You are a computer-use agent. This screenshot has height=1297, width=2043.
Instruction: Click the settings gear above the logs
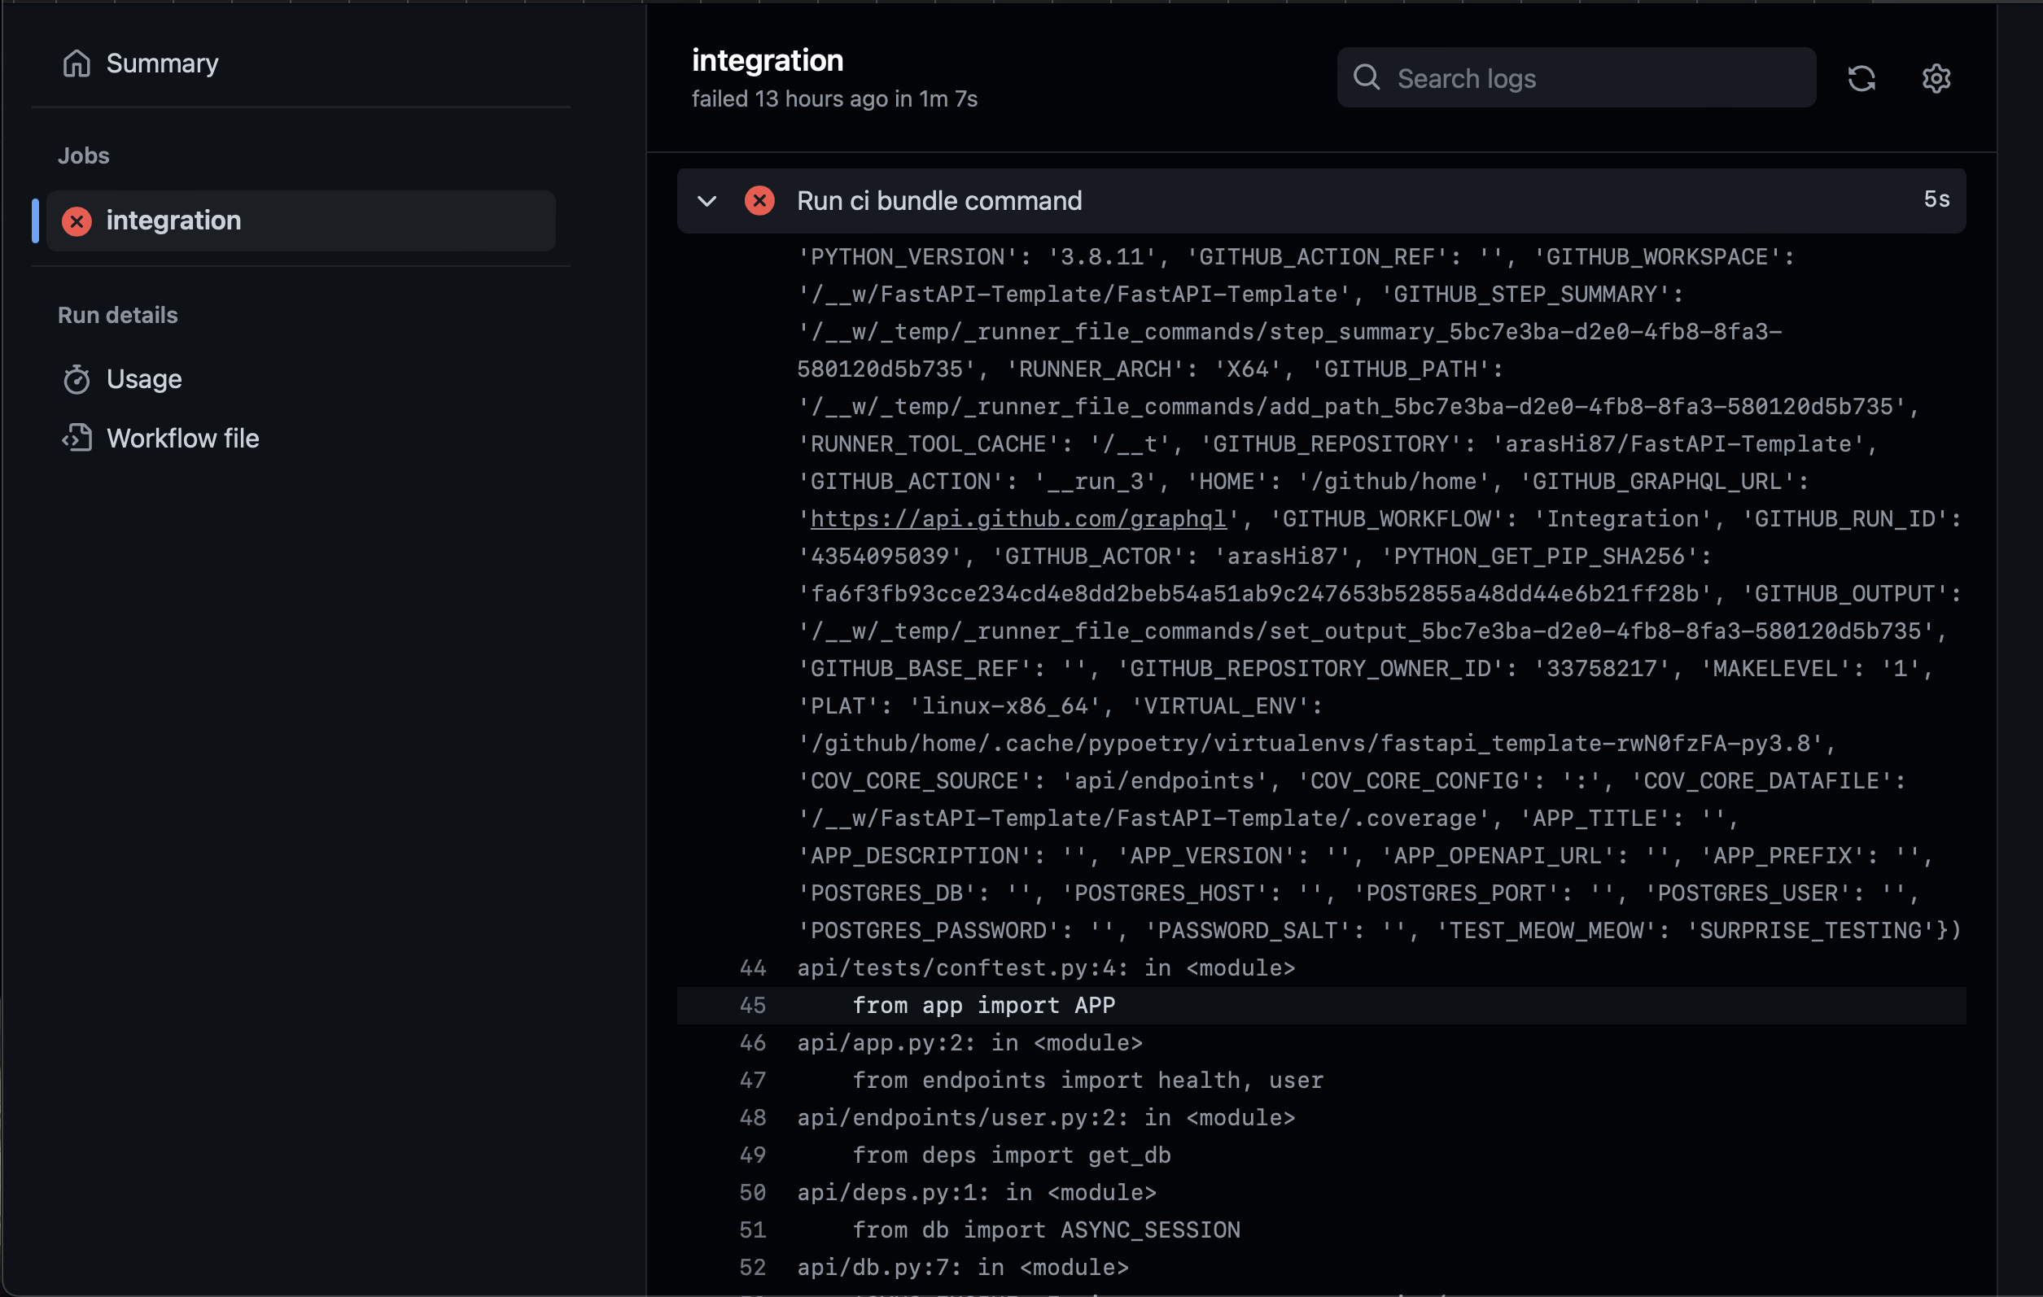coord(1936,78)
